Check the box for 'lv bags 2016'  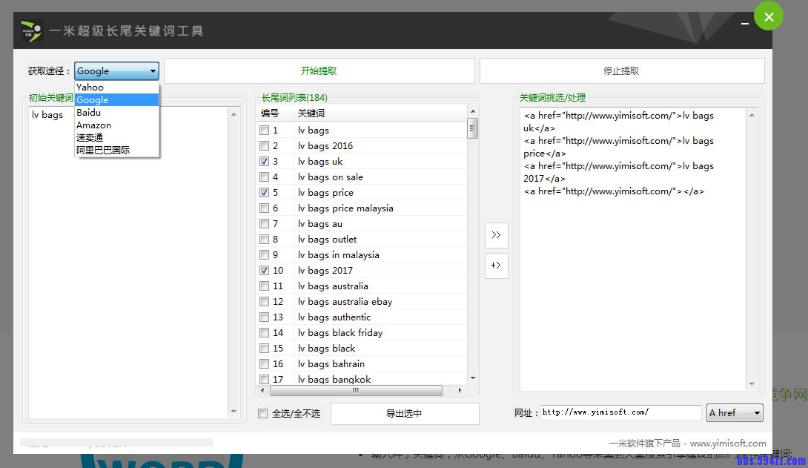pos(265,146)
